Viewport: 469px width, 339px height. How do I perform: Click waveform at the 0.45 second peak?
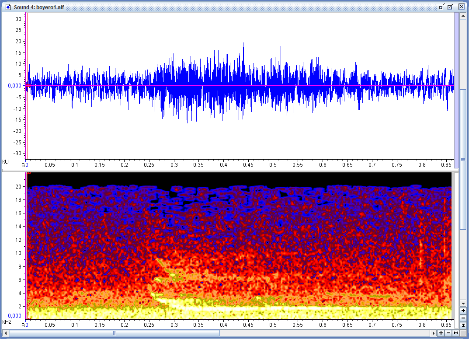coord(243,48)
